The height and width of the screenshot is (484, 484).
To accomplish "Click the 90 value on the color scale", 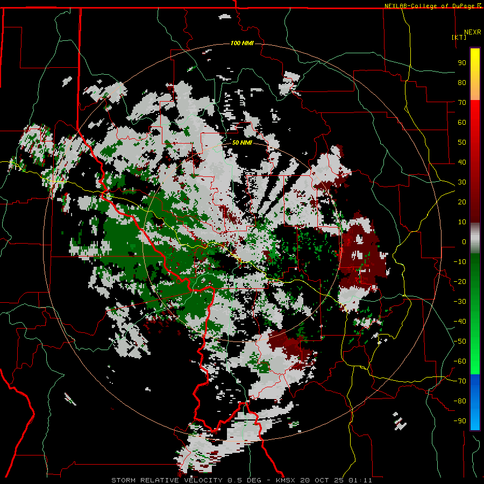I will click(462, 63).
